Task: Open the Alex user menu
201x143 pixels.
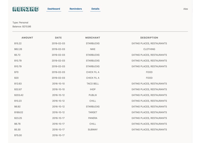Action: click(185, 9)
